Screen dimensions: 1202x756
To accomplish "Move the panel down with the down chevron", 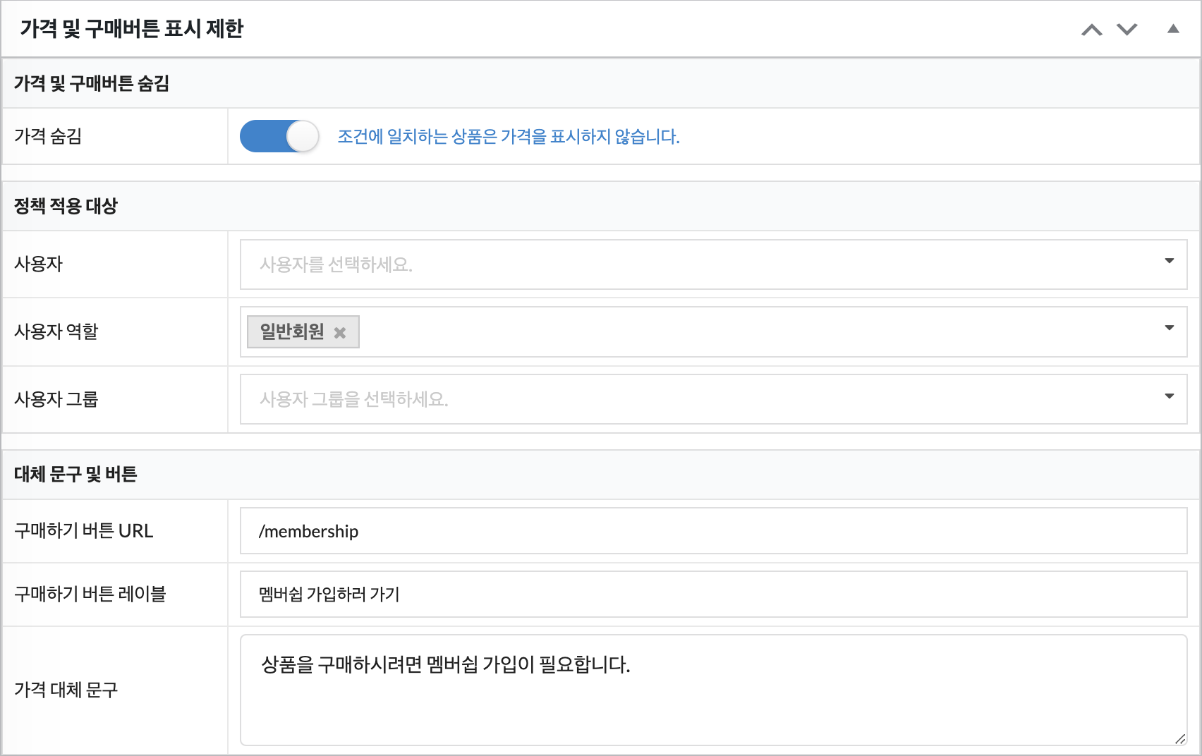I will coord(1127,30).
